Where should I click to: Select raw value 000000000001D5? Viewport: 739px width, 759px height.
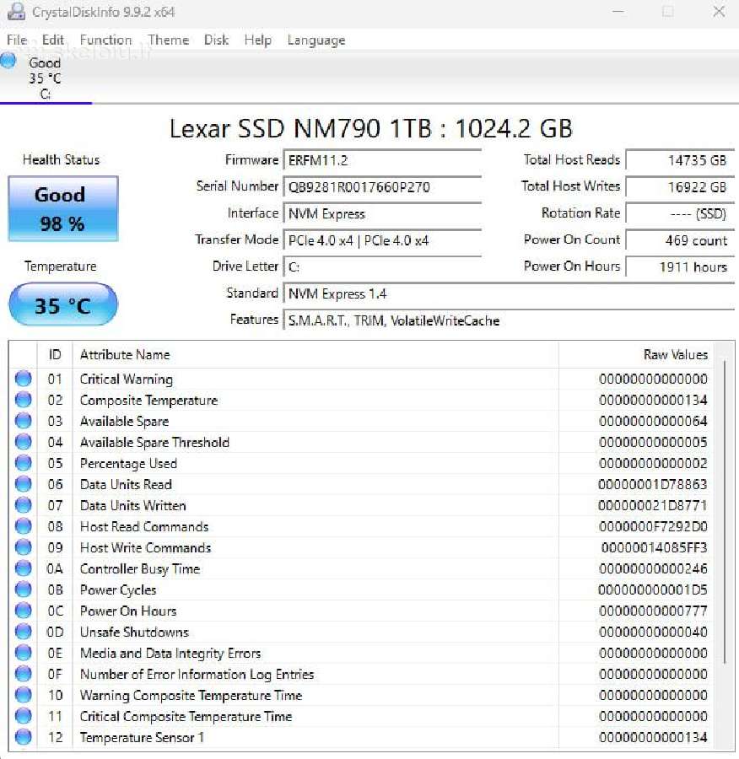pyautogui.click(x=652, y=589)
